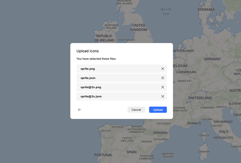Remove sprite.png from selected files
The width and height of the screenshot is (241, 163).
pos(162,69)
